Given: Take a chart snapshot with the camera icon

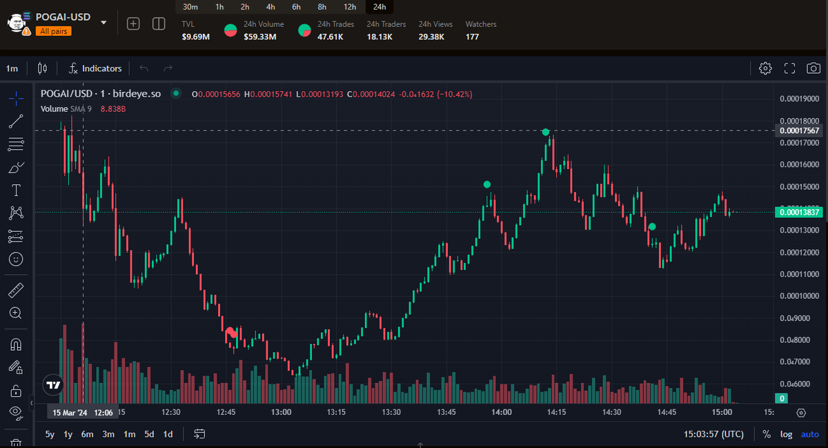Looking at the screenshot, I should [x=813, y=68].
